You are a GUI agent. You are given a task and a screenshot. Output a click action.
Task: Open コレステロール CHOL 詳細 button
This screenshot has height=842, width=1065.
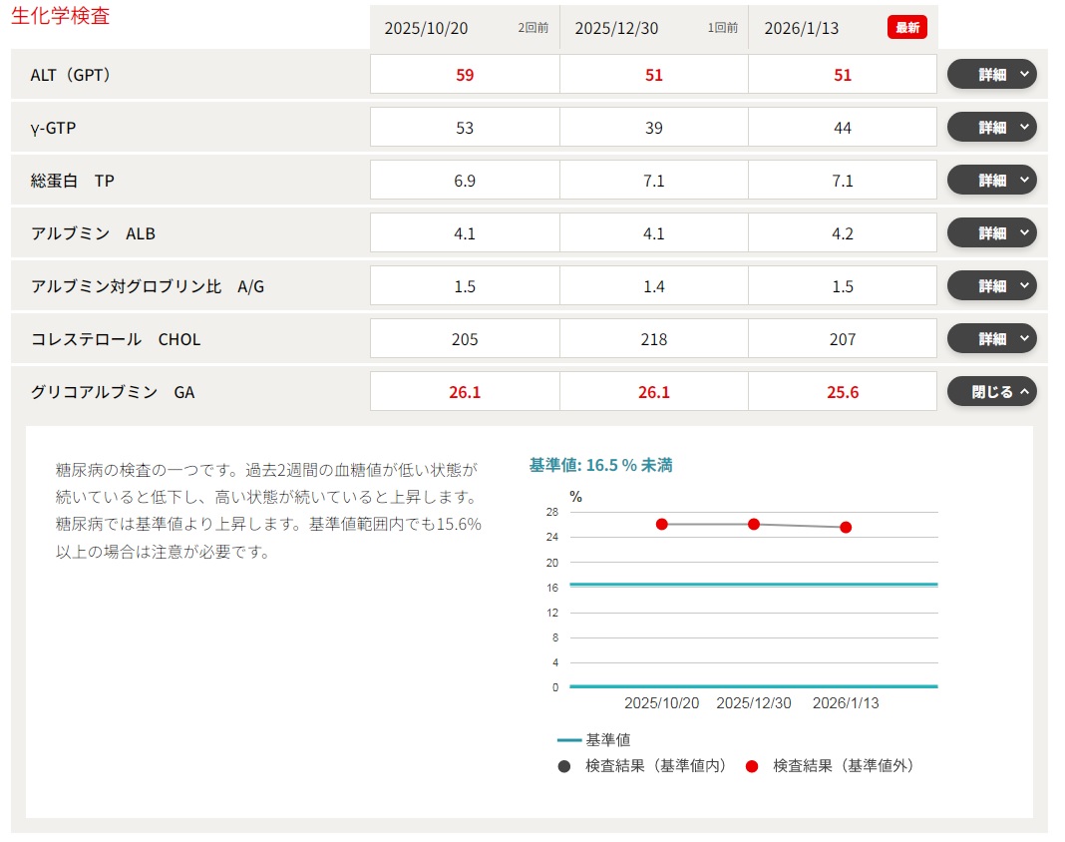[x=991, y=339]
